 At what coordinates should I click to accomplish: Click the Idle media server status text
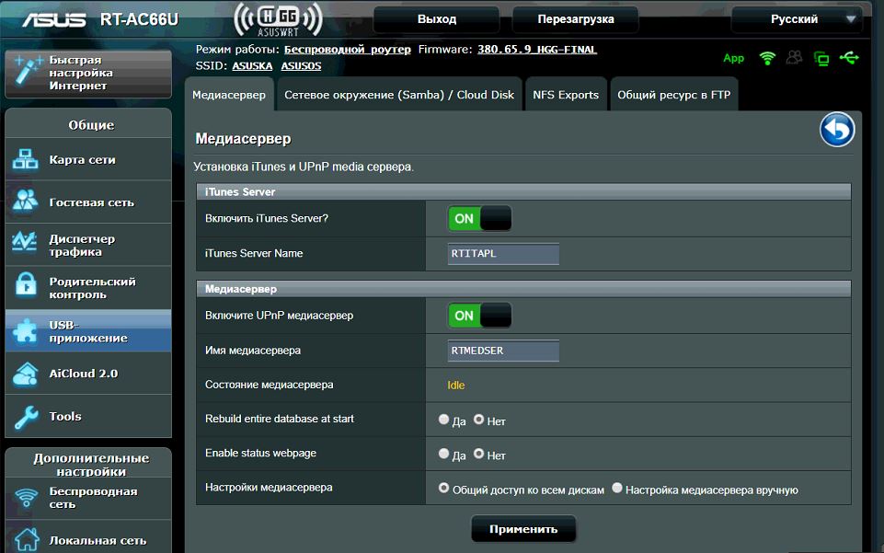point(455,385)
